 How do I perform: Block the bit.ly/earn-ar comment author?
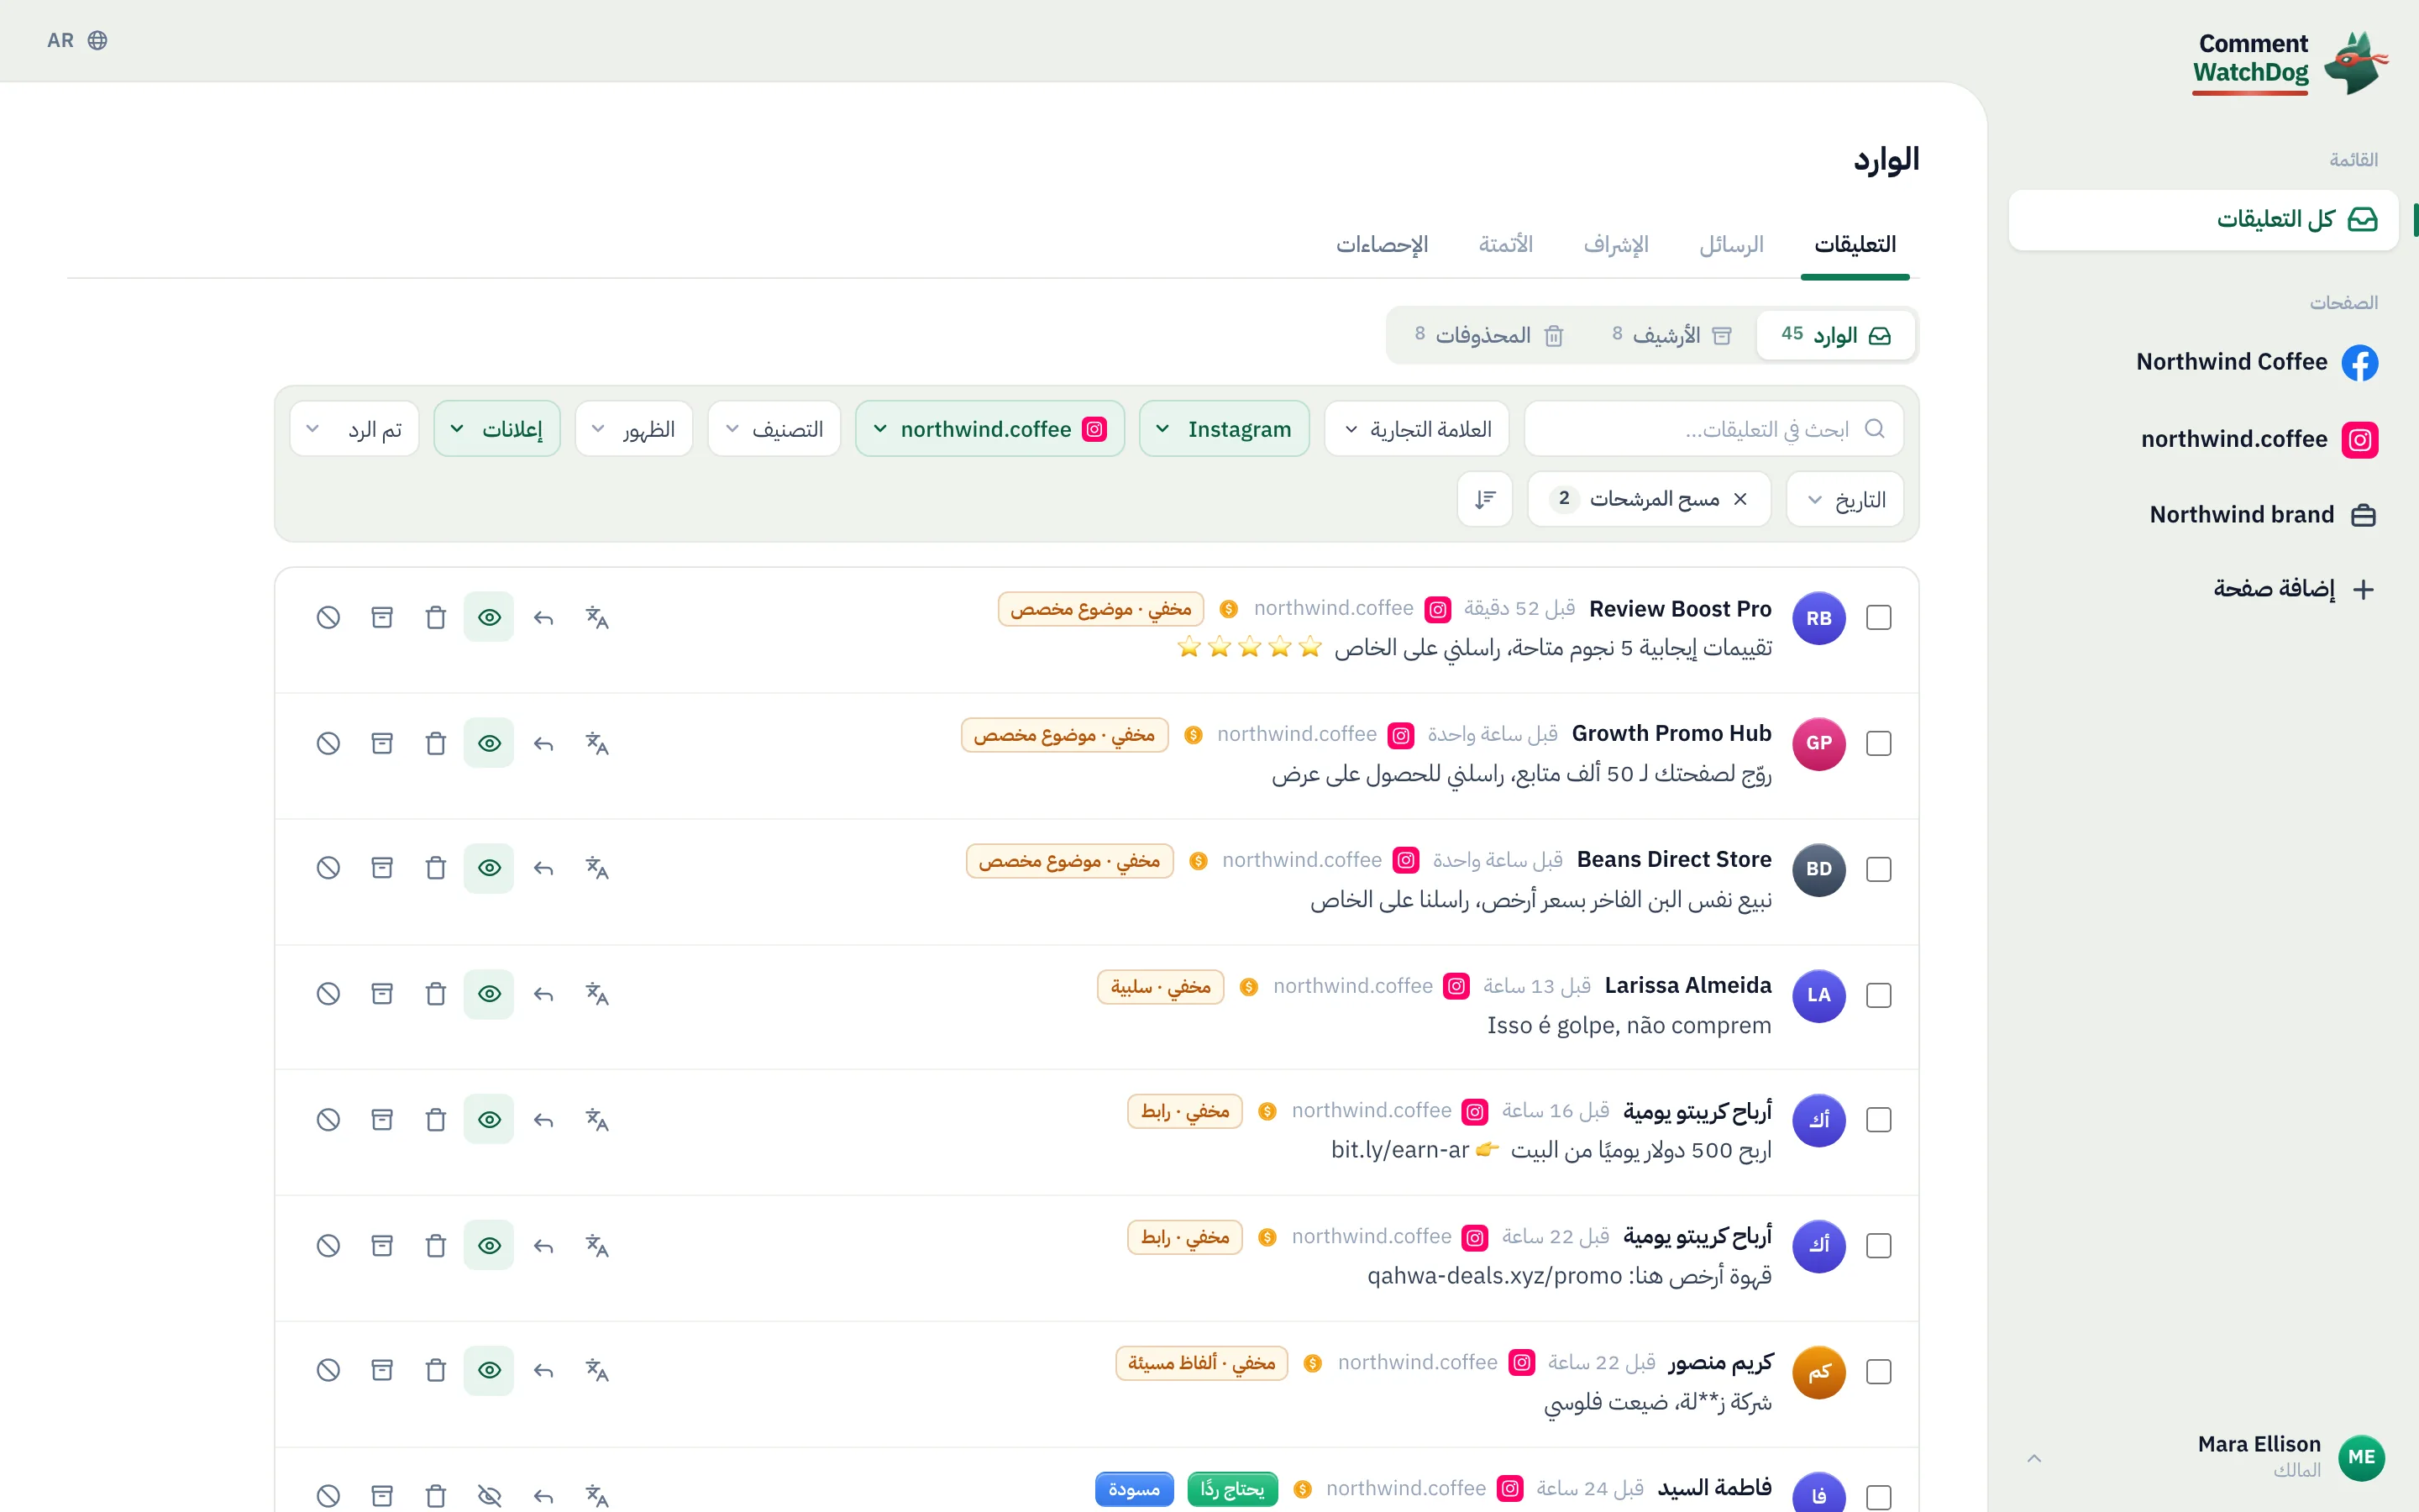[328, 1119]
